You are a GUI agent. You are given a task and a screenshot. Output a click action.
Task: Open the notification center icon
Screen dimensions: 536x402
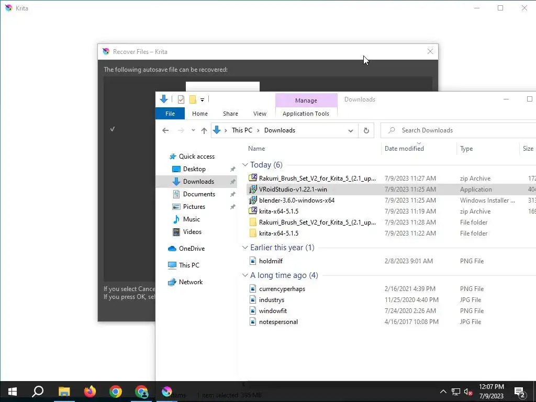click(x=520, y=392)
